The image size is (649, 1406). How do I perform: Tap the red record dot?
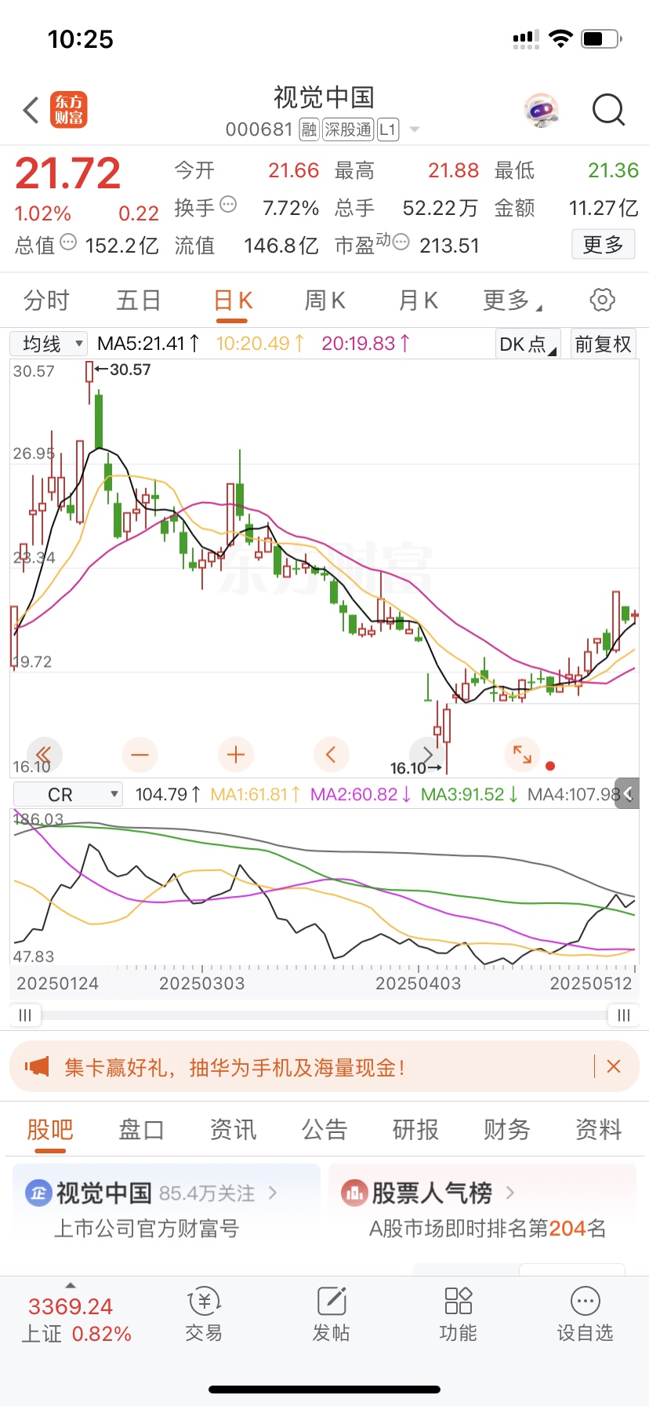click(550, 766)
